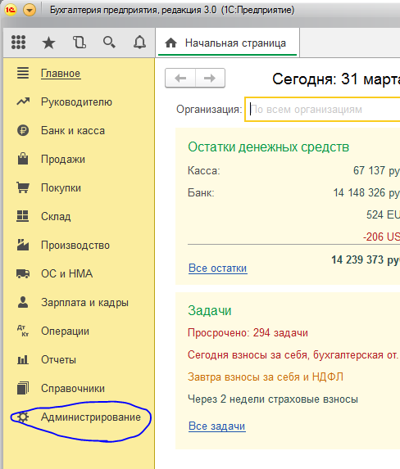Click the Продажи shopping bag icon
This screenshot has height=469, width=400.
[23, 159]
